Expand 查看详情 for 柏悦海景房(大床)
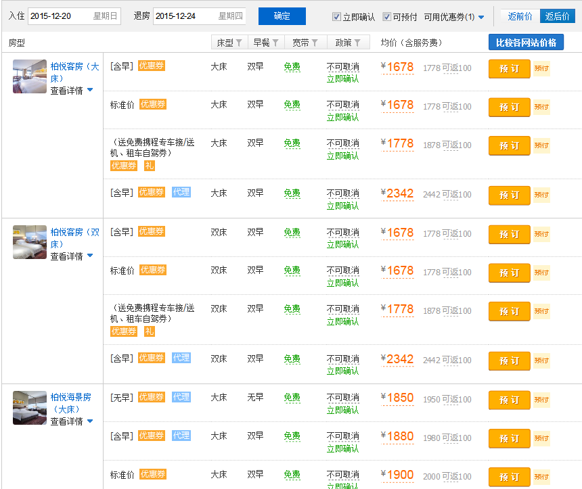Image resolution: width=582 pixels, height=489 pixels. pyautogui.click(x=71, y=421)
